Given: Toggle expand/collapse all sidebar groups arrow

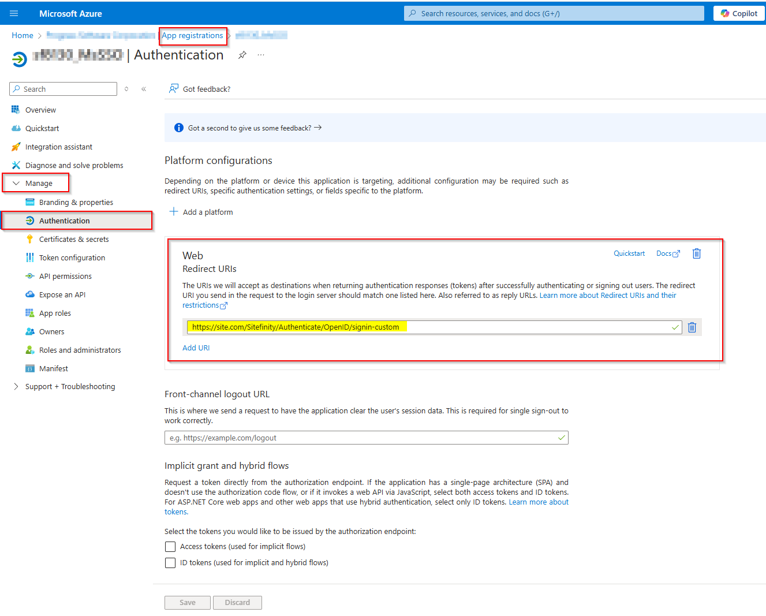Looking at the screenshot, I should tap(126, 89).
